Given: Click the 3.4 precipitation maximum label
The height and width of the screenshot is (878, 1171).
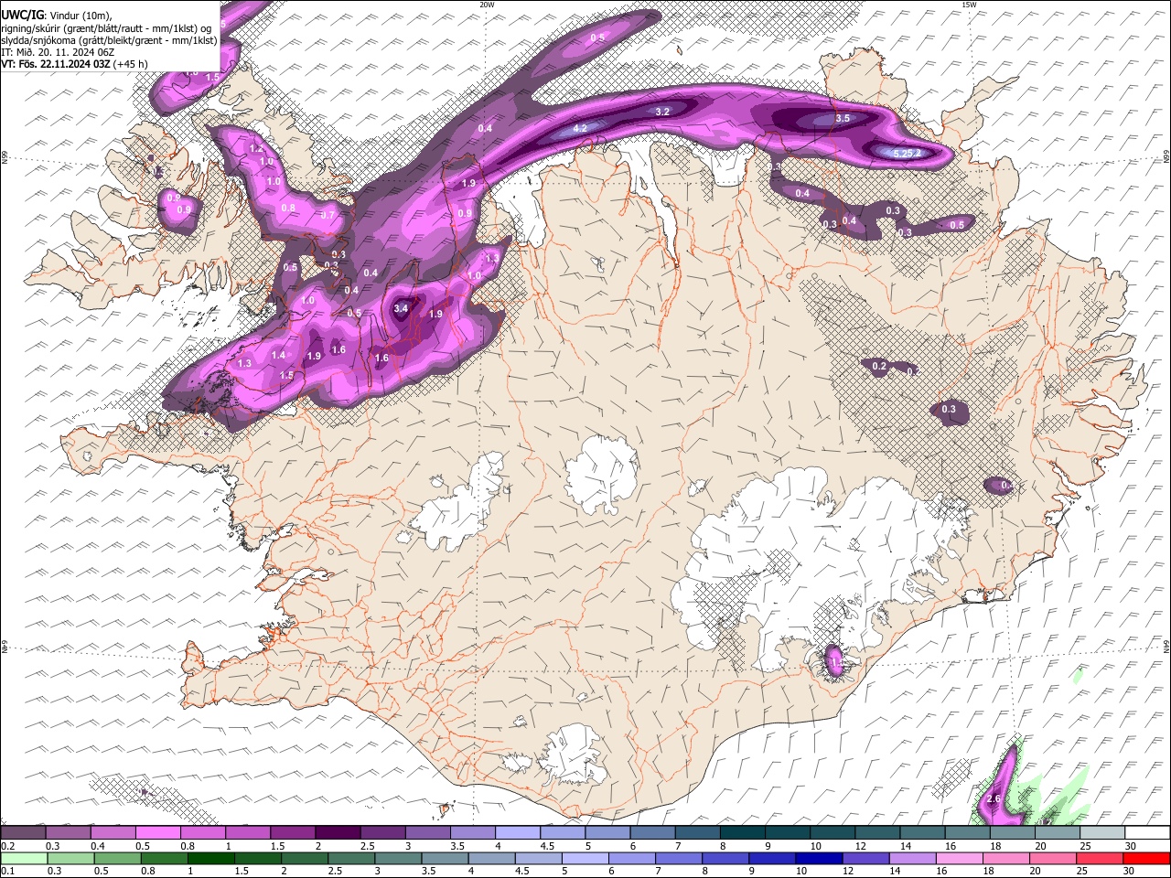Looking at the screenshot, I should click(x=401, y=309).
